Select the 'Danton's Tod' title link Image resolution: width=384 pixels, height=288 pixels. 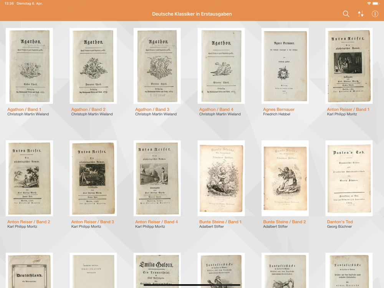[x=340, y=222]
